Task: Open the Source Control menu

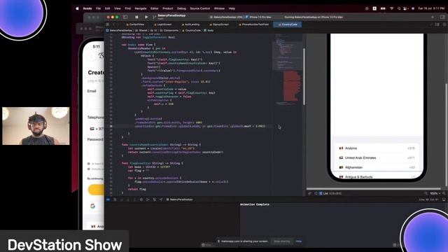Action: (199, 8)
